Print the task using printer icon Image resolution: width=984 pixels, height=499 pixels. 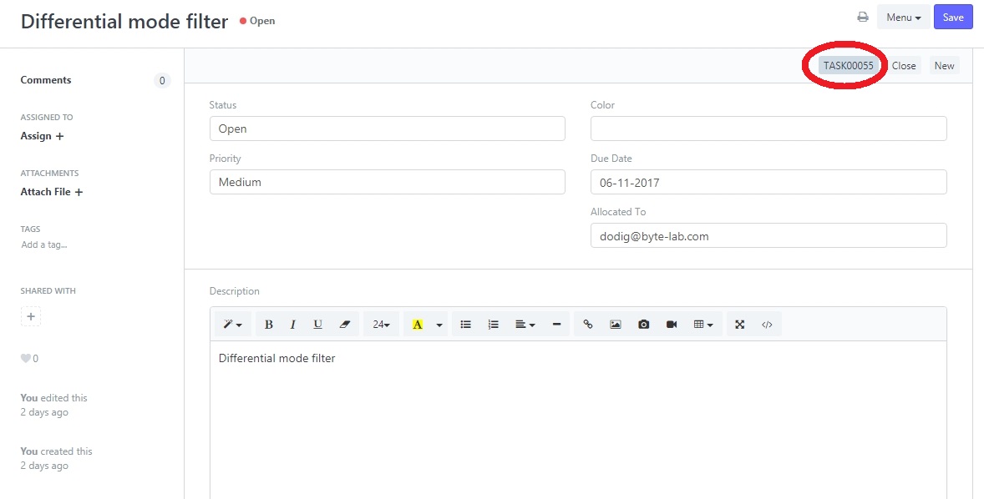863,18
